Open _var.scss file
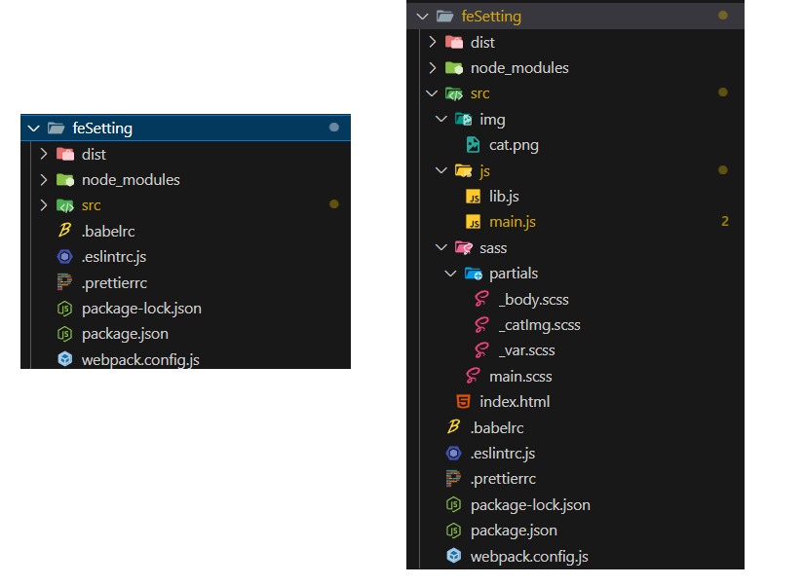The height and width of the screenshot is (586, 804). (x=526, y=350)
